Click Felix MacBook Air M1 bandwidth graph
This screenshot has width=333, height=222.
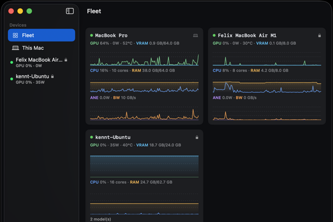coord(267,113)
